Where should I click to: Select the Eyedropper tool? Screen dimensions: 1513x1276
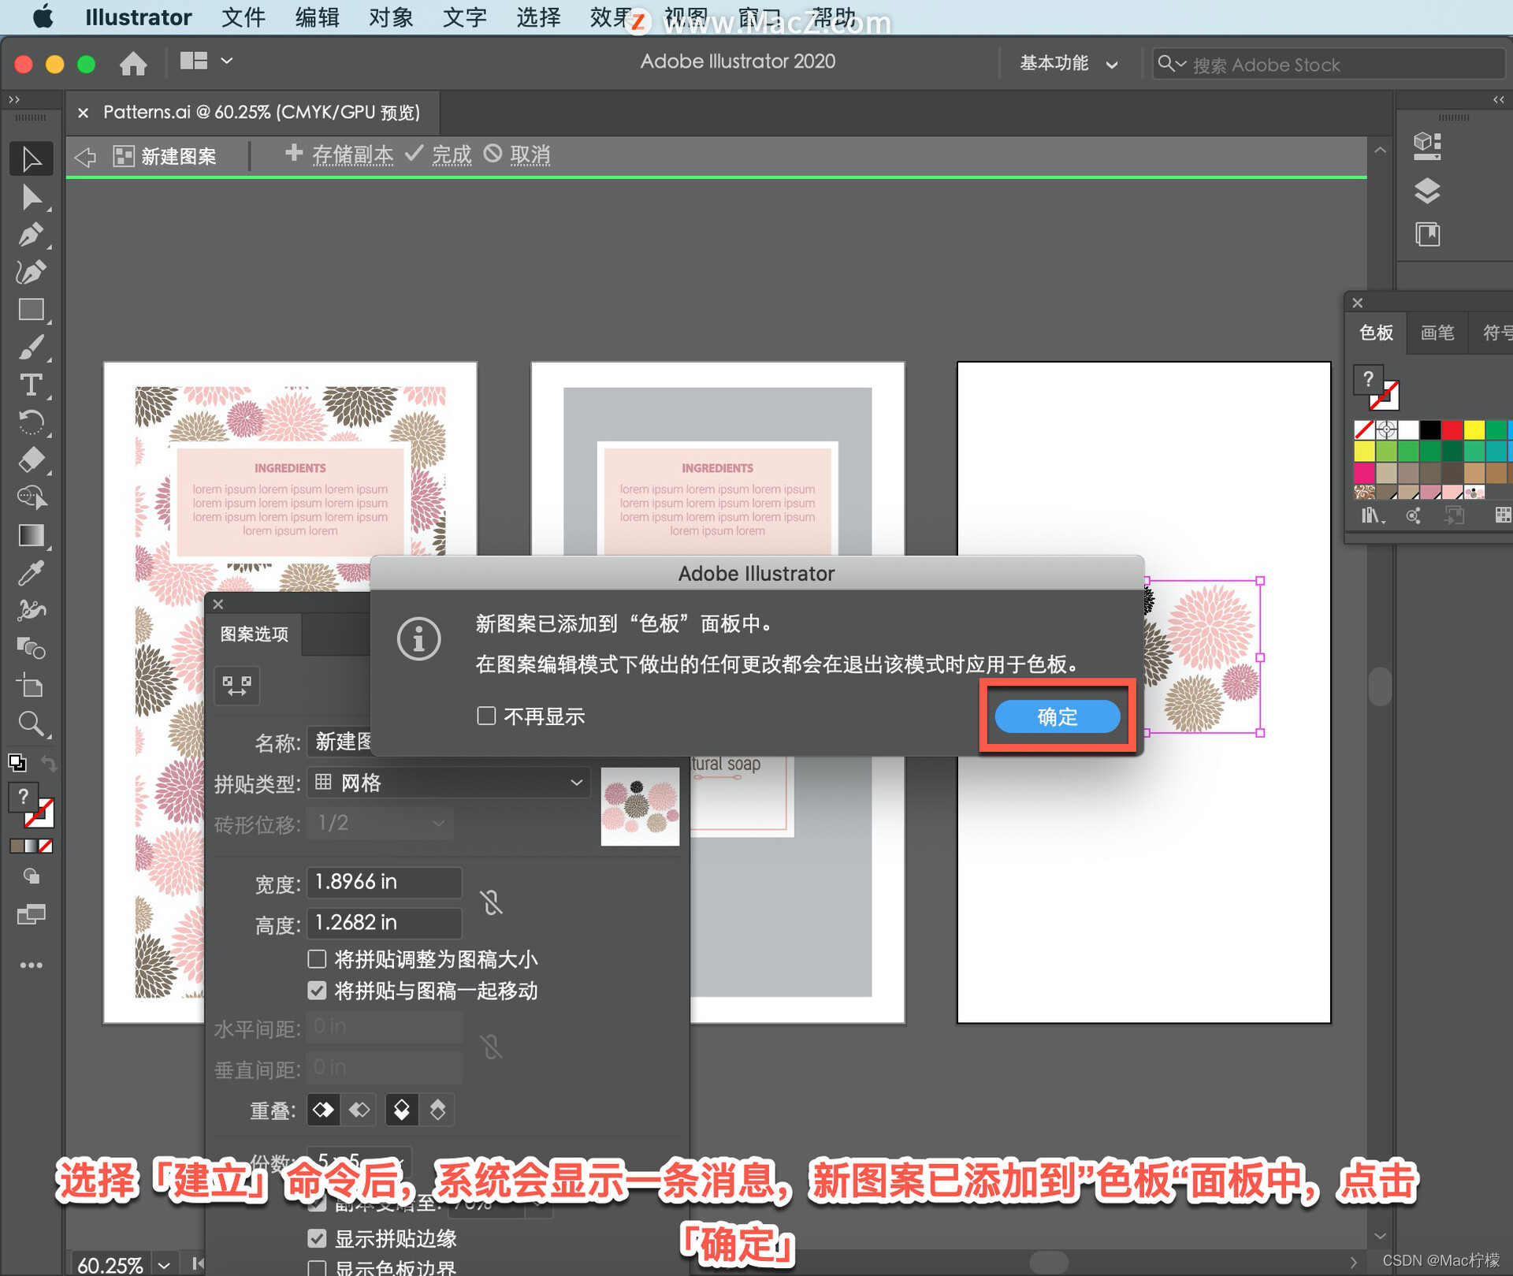pos(32,573)
